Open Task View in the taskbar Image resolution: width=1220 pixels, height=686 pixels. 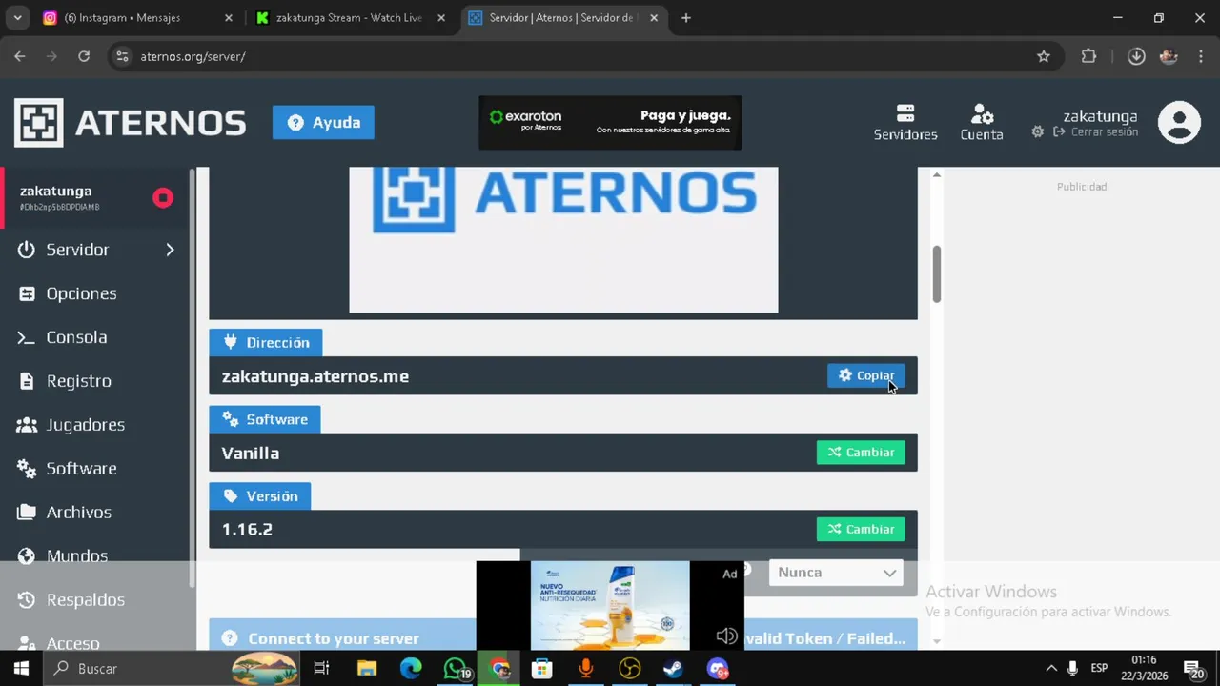pyautogui.click(x=321, y=669)
